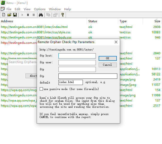The width and height of the screenshot is (162, 144).
Task: Focus the ftp host input field
Action: click(77, 56)
